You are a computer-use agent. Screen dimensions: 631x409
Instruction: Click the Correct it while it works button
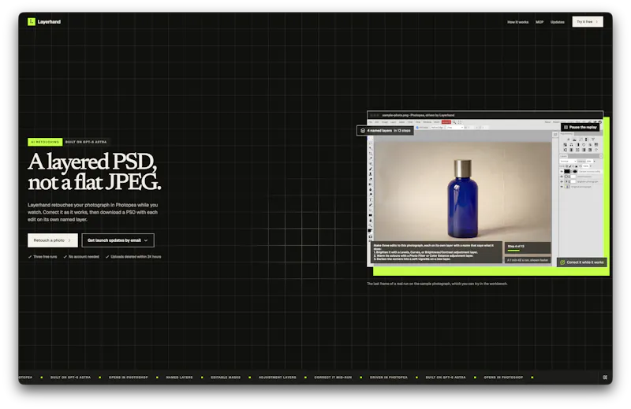tap(582, 262)
